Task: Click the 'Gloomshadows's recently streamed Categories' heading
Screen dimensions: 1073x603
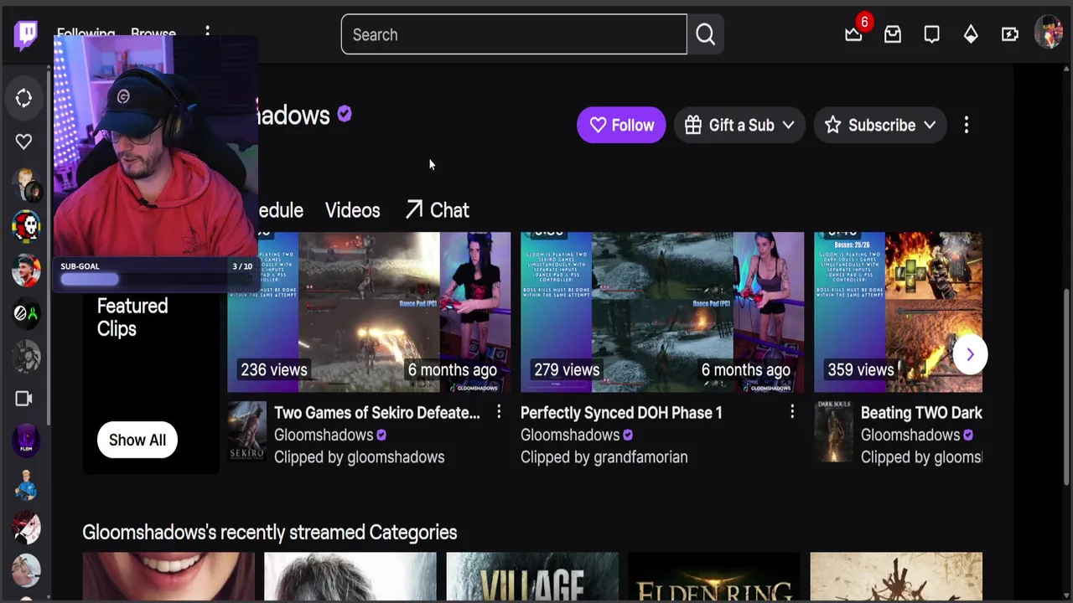Action: click(x=270, y=533)
